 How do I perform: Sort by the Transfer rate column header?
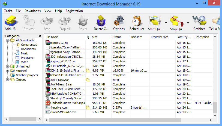[162, 37]
